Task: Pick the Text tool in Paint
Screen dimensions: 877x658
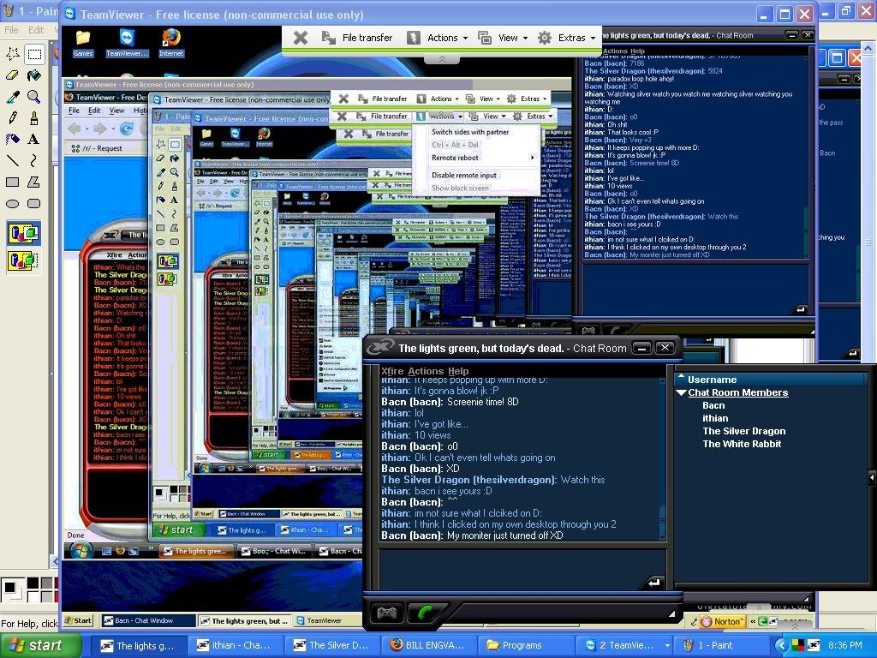Action: tap(34, 139)
